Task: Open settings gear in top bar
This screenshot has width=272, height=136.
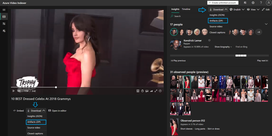Action: click(x=253, y=3)
